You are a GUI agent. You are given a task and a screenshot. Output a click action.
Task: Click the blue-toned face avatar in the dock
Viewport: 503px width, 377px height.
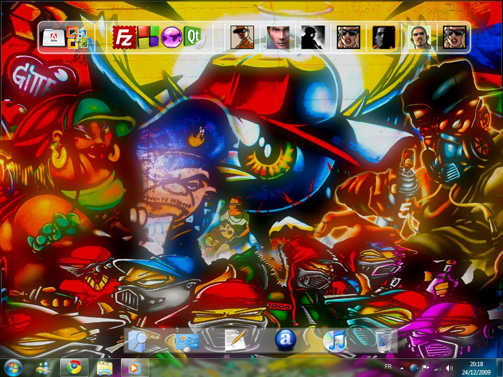click(278, 37)
